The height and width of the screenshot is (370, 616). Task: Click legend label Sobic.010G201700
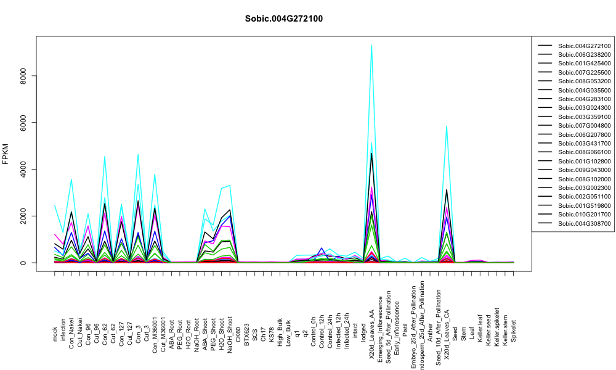(x=584, y=215)
